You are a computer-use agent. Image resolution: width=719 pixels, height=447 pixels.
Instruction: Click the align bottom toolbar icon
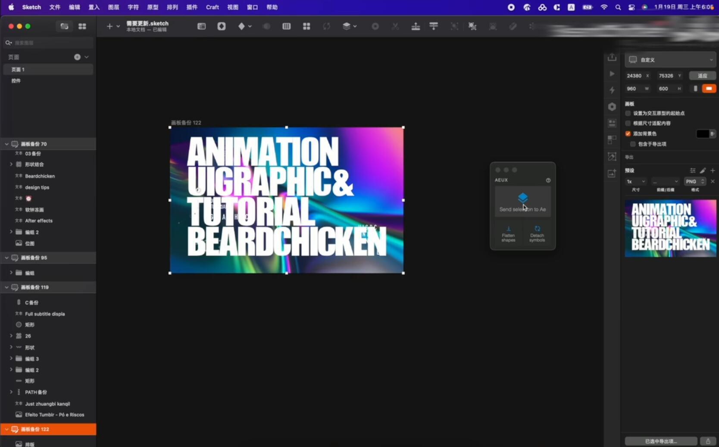click(x=416, y=26)
